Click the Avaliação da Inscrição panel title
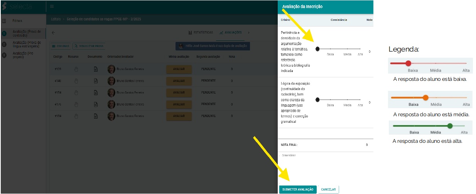 tap(302, 7)
